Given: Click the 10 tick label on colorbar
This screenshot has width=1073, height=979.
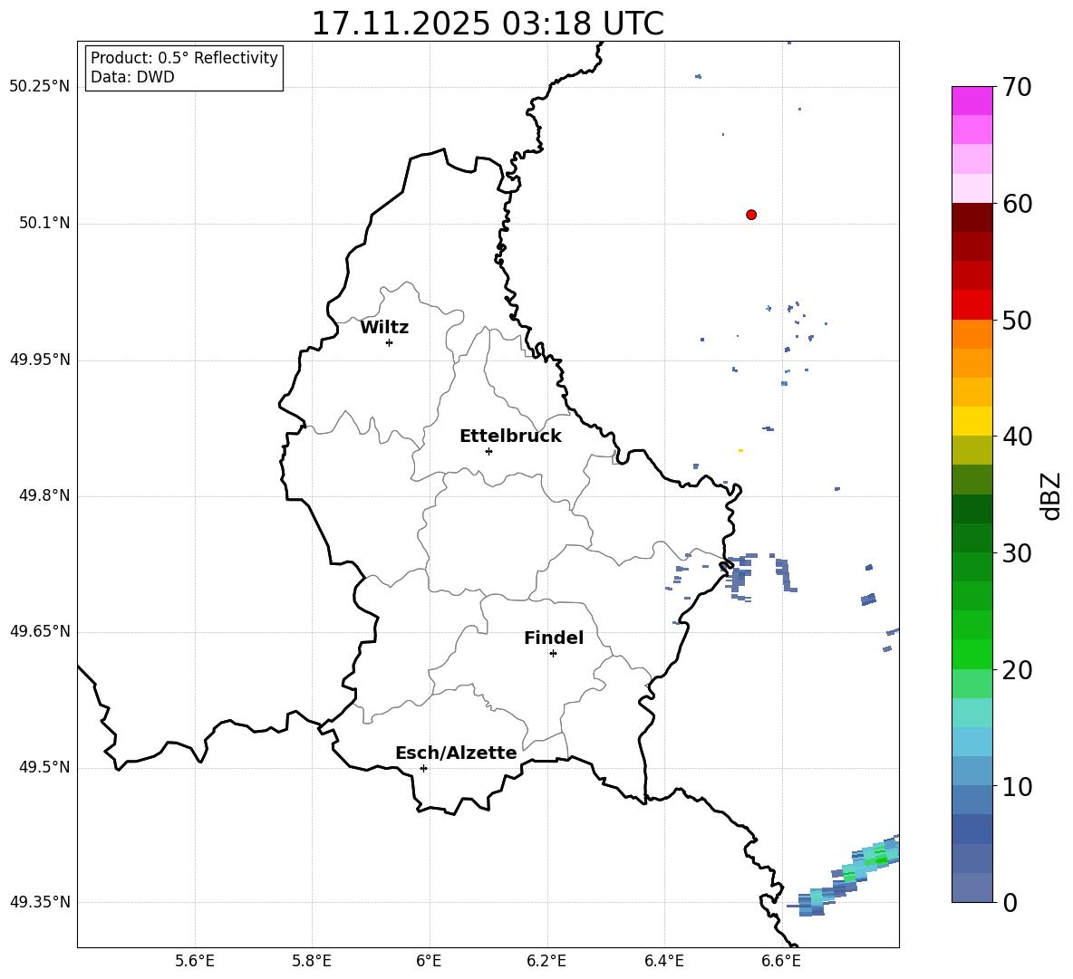Looking at the screenshot, I should [1017, 786].
